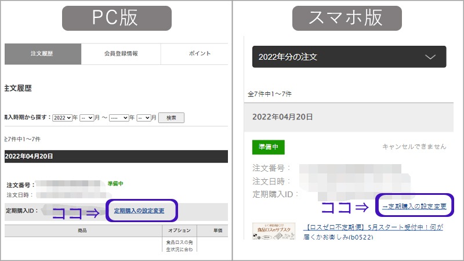The height and width of the screenshot is (261, 464).
Task: Expand the 2022年分の注文 chevron dropdown
Action: tap(430, 57)
